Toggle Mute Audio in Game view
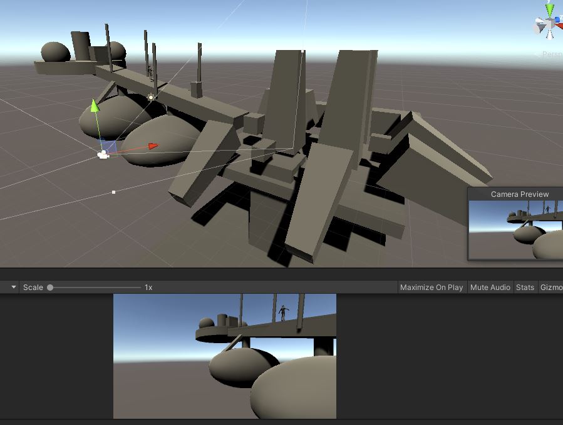 (490, 287)
